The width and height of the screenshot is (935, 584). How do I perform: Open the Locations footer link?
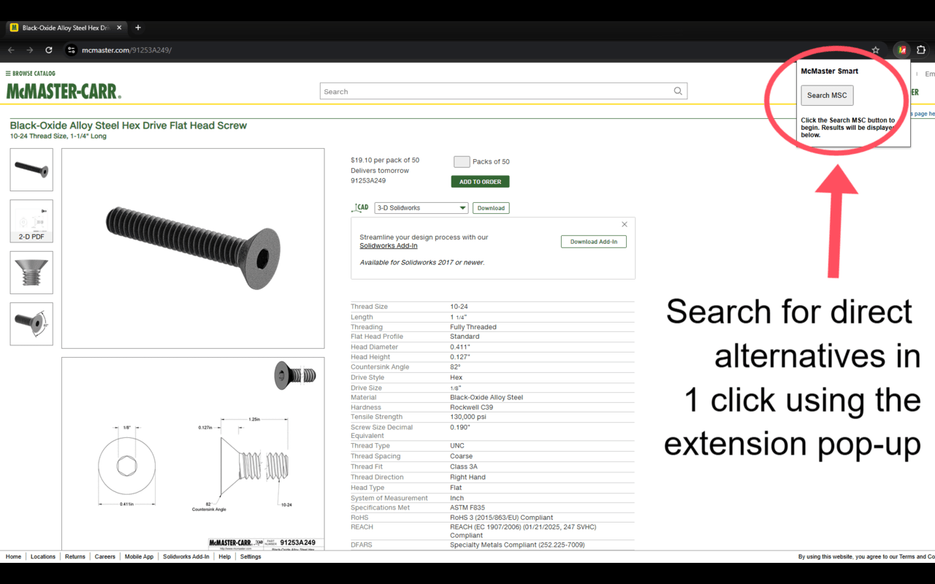(x=43, y=556)
